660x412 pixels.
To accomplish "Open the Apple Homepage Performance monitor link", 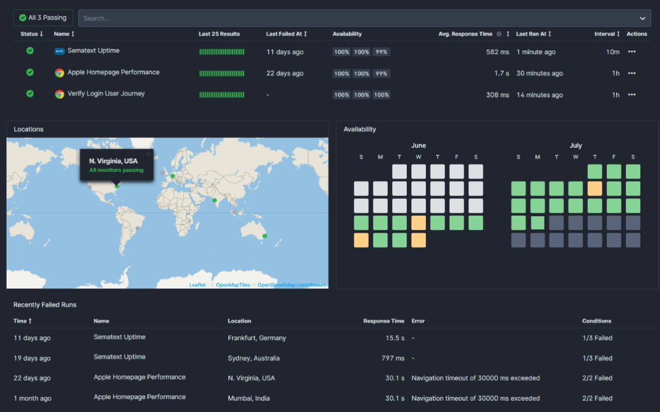I will (113, 72).
